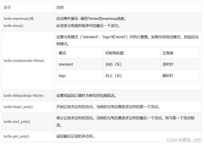Click the text '设置或返回以毫秒为单位的绘图延迟。'
This screenshot has width=204, height=144.
pyautogui.click(x=86, y=96)
